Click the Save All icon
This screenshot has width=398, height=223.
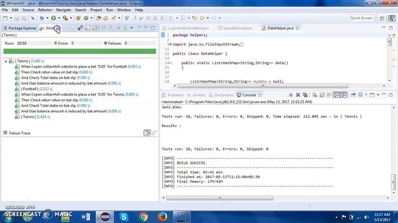(x=24, y=18)
